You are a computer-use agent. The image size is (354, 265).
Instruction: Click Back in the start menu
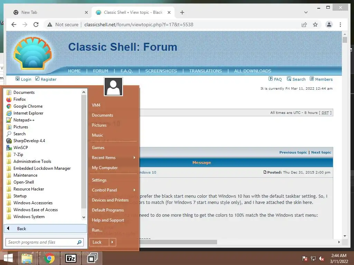(45, 228)
